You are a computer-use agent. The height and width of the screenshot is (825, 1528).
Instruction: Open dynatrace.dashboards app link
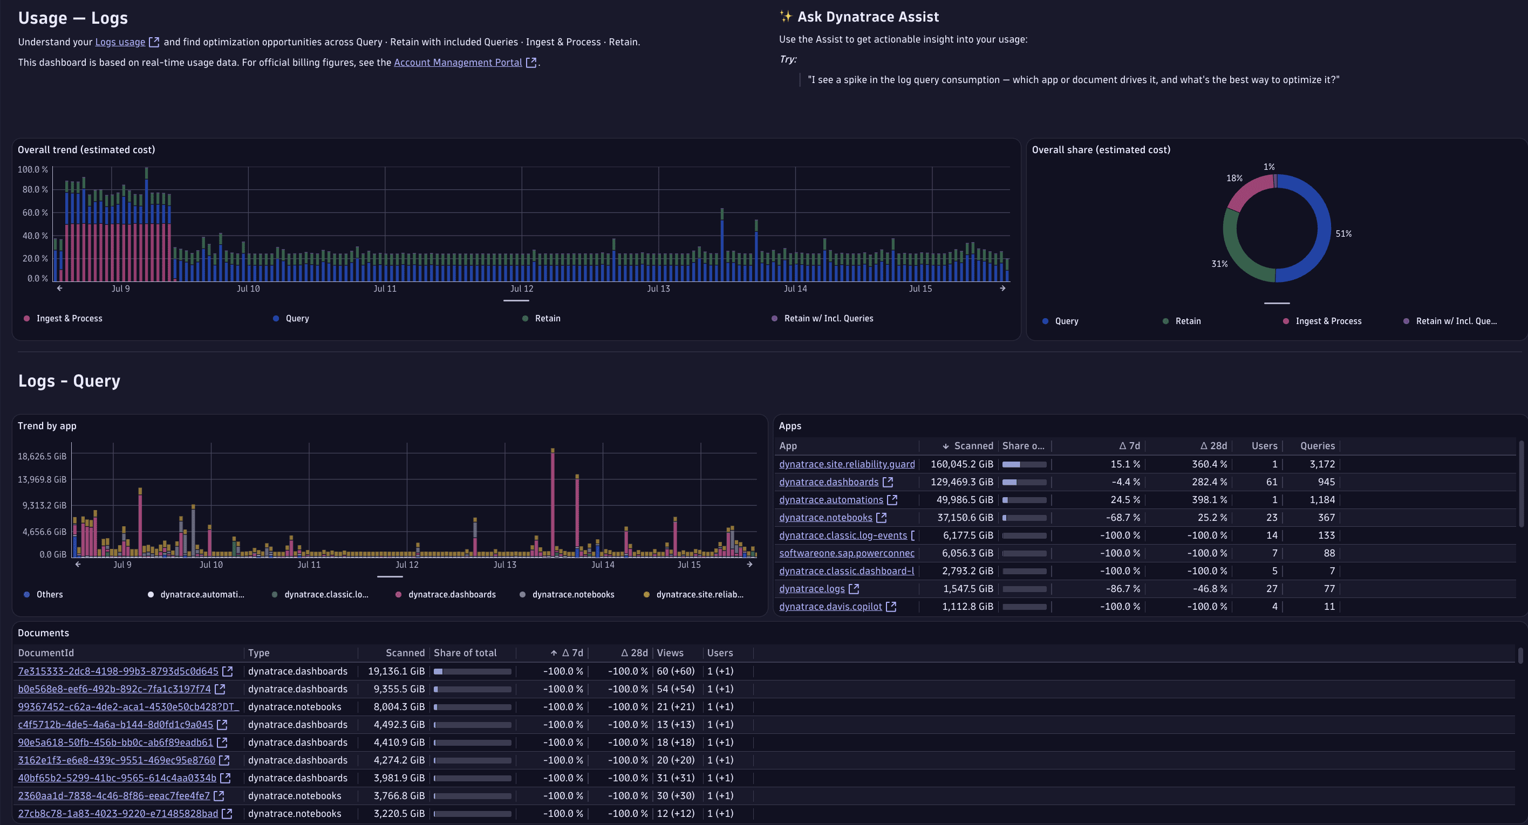point(828,482)
